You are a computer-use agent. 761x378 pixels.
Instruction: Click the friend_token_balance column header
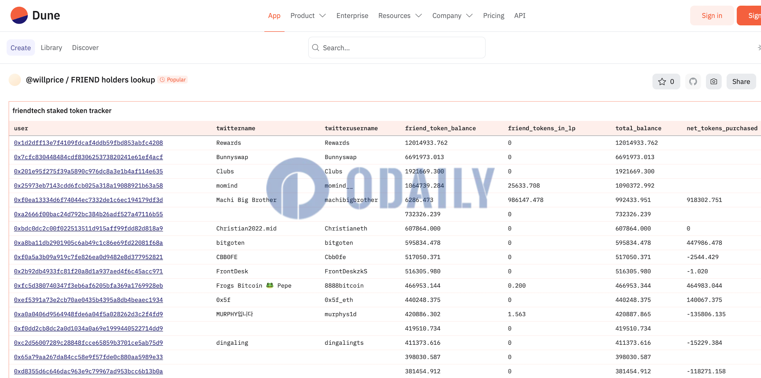tap(440, 128)
